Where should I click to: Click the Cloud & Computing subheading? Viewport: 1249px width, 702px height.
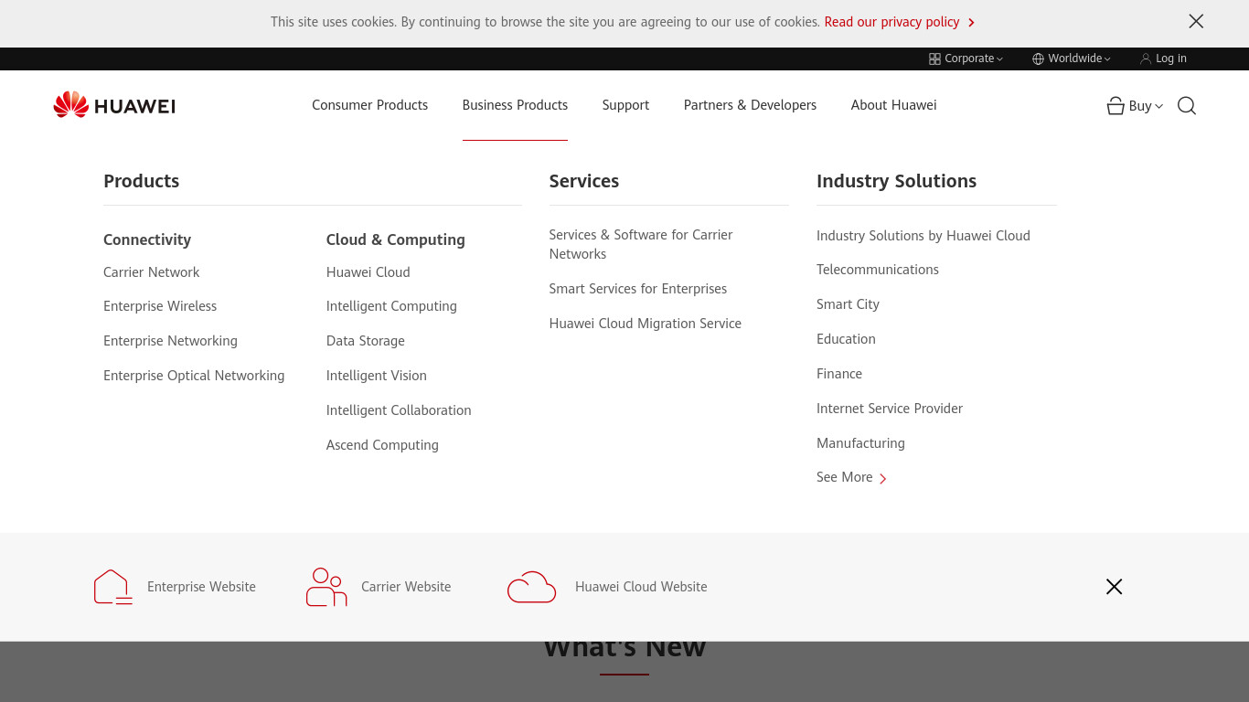coord(395,239)
